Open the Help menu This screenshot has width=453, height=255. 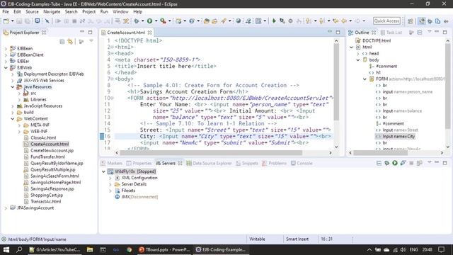(137, 11)
